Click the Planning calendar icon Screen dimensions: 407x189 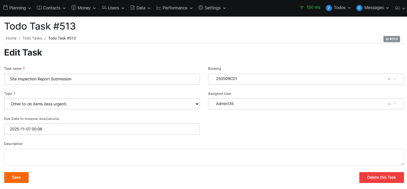click(5, 8)
